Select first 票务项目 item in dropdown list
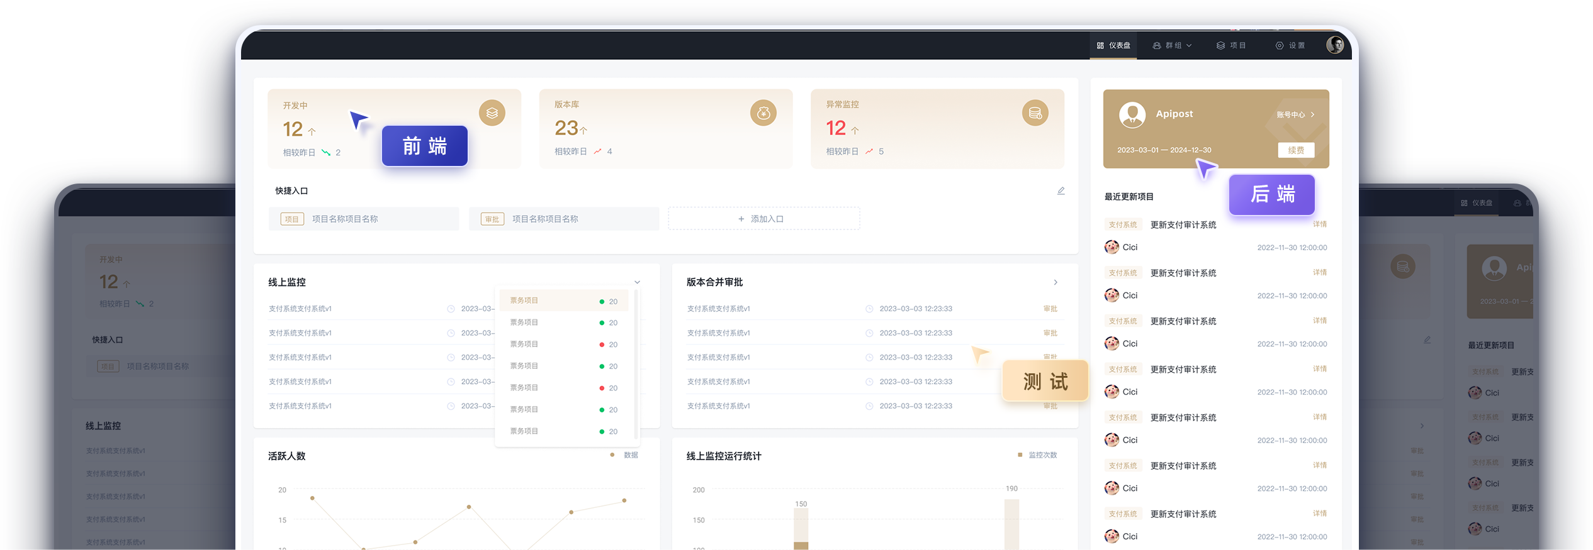The height and width of the screenshot is (550, 1593). tap(564, 300)
